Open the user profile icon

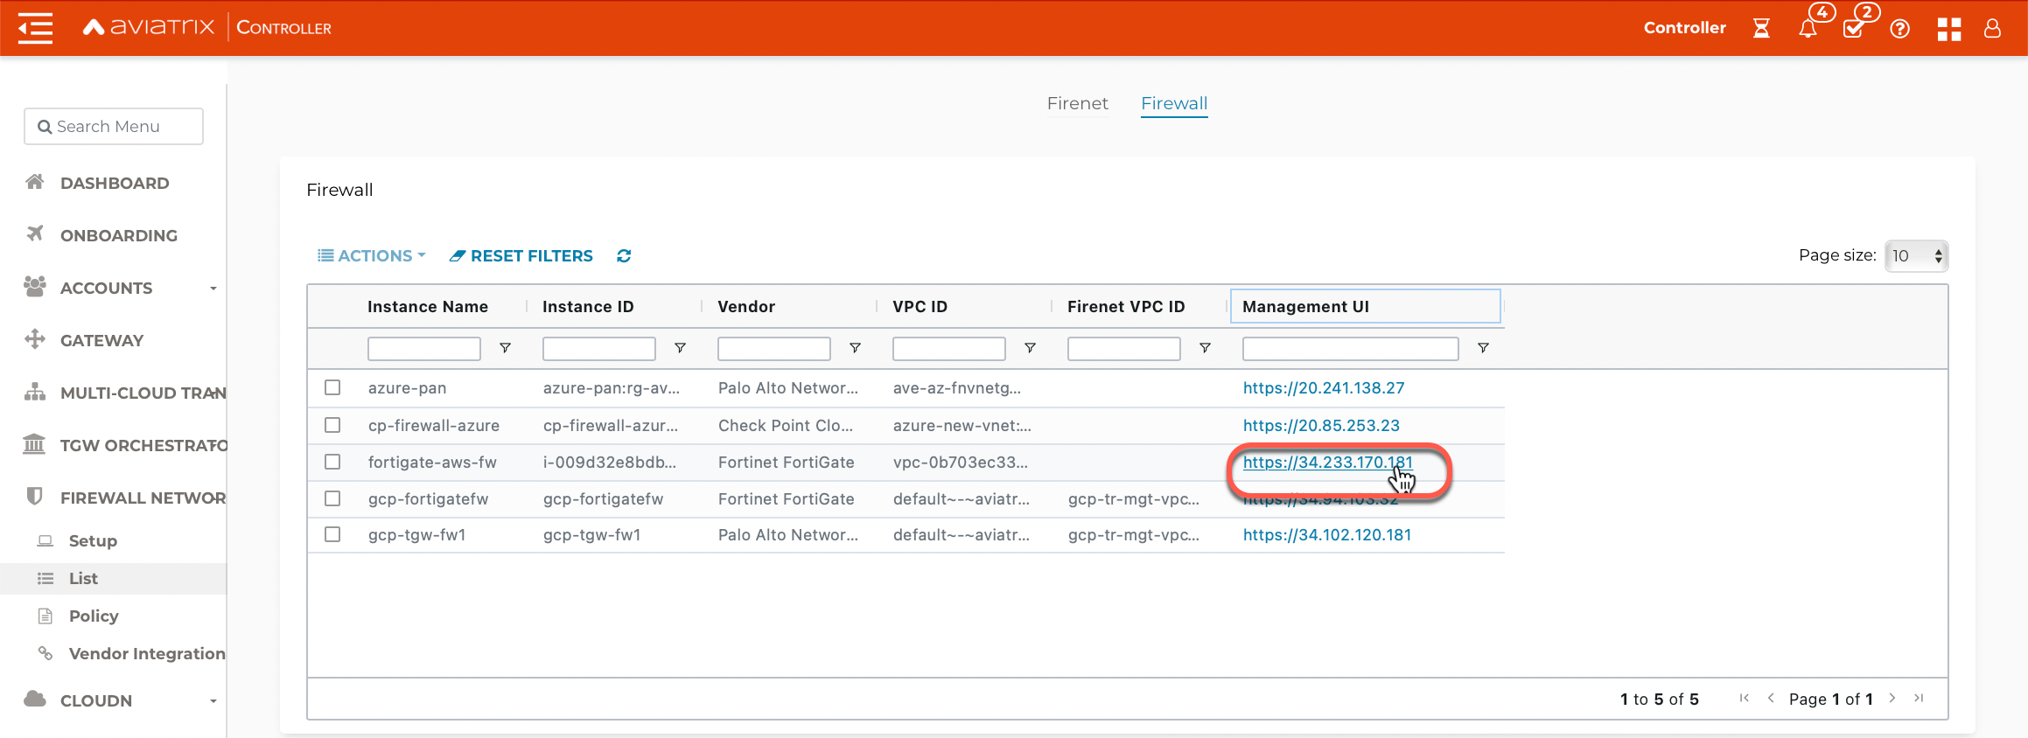click(x=1992, y=29)
